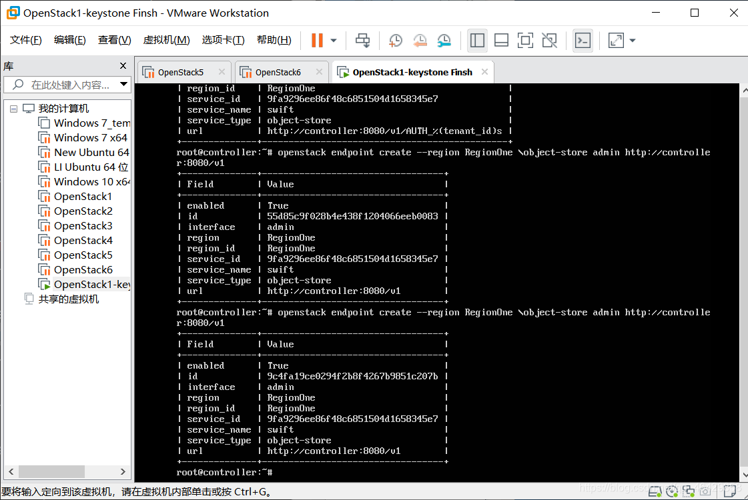Screen dimensions: 748x500
Task: Select running OpenStack1-key VM in library
Action: pyautogui.click(x=92, y=285)
